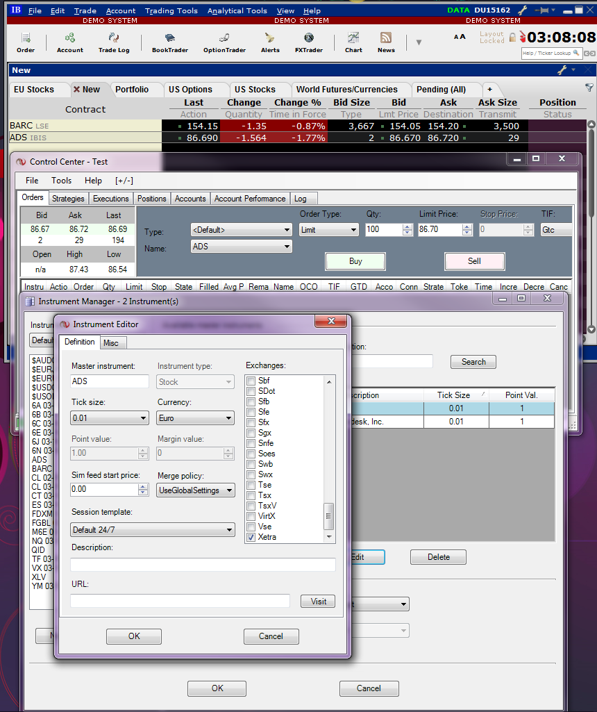This screenshot has height=712, width=597.
Task: Click the Visit URL button
Action: (318, 601)
